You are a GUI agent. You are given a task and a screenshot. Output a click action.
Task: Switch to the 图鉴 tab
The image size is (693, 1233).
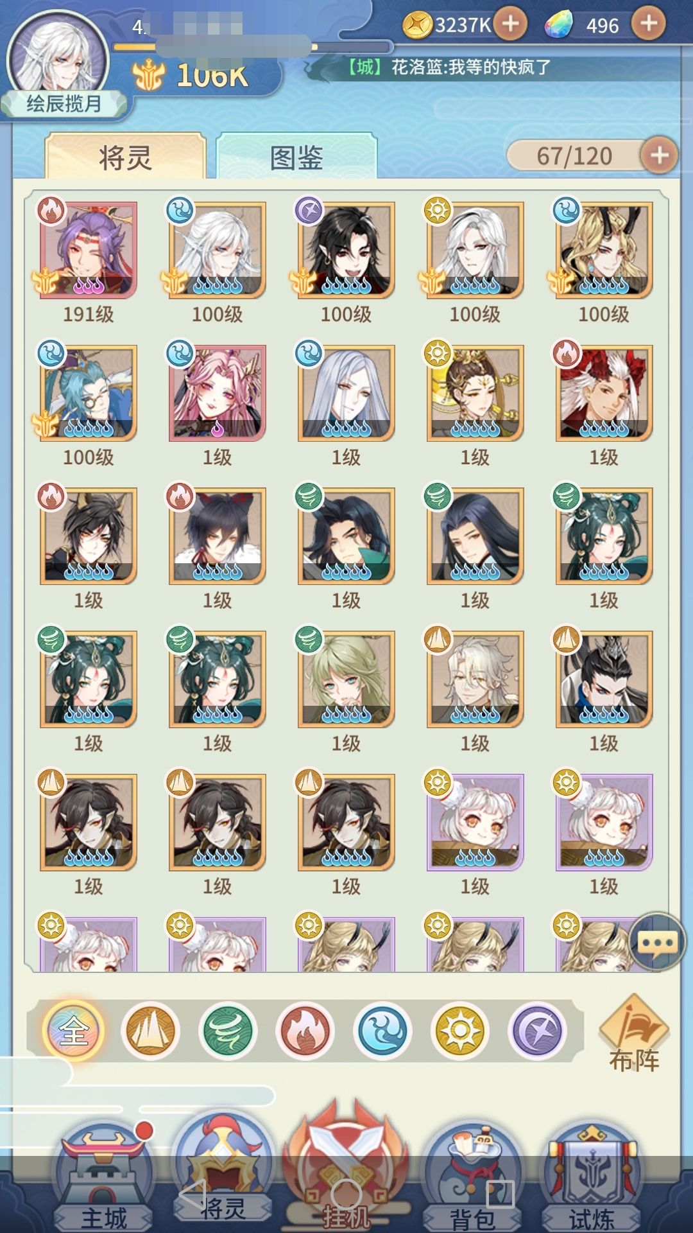(296, 157)
